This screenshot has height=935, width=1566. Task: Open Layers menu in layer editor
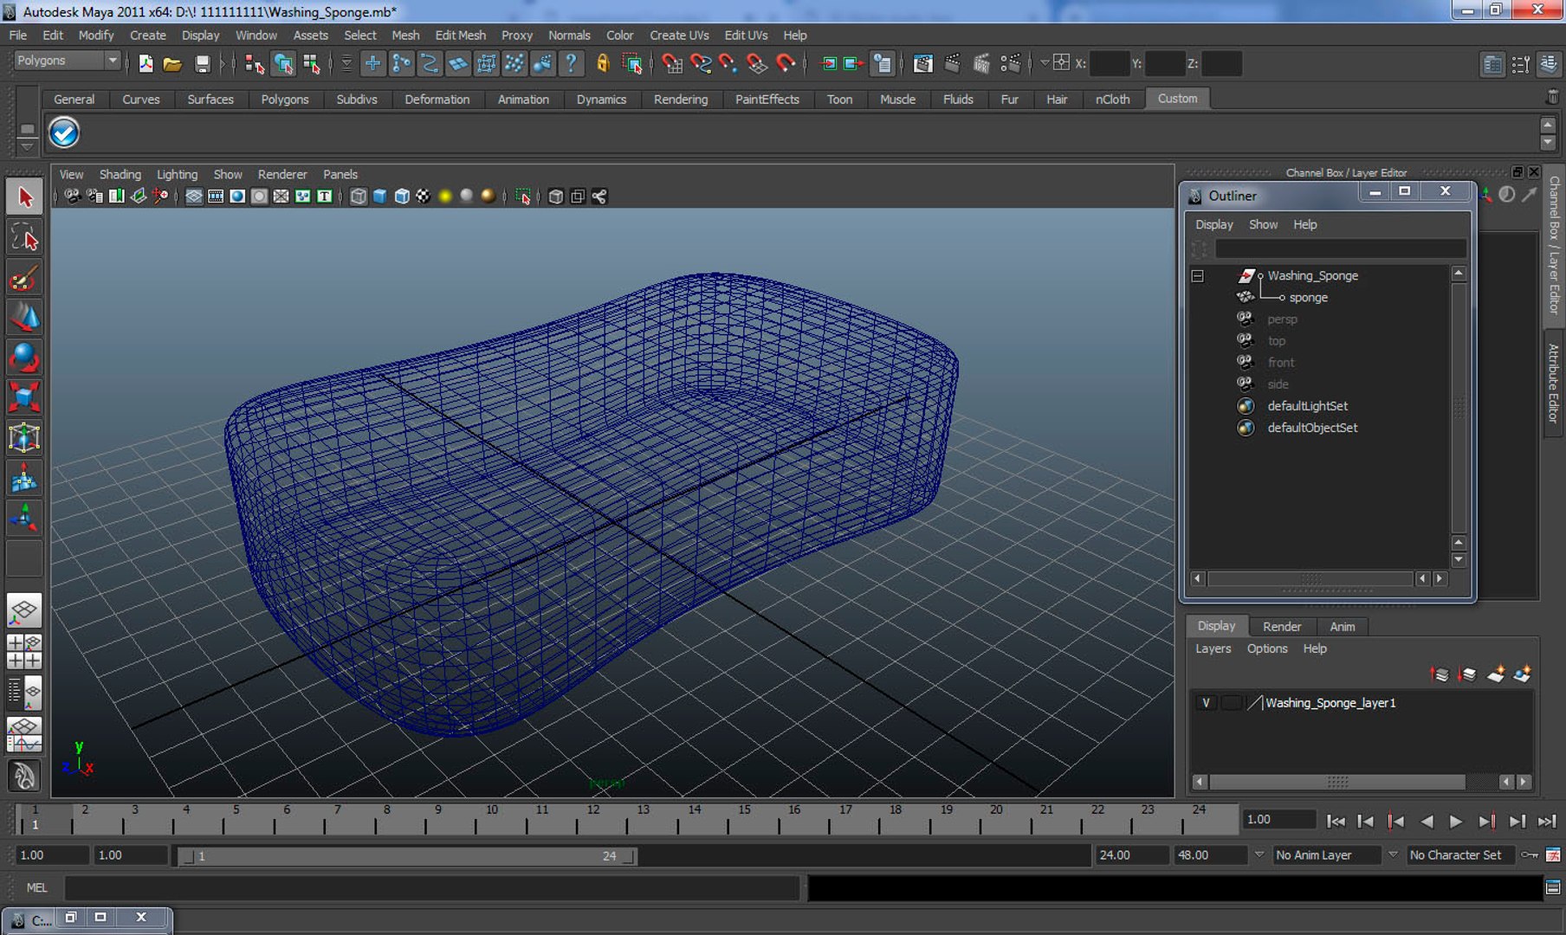coord(1213,648)
